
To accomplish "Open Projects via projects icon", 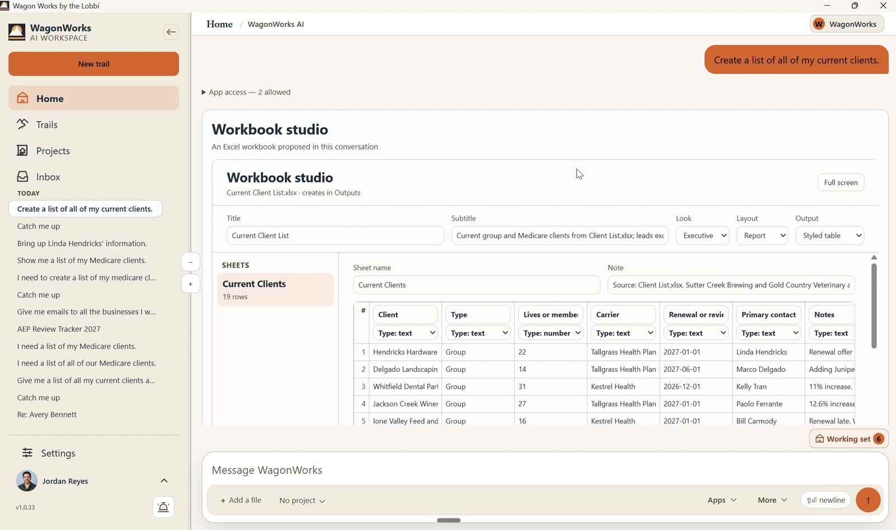I will tap(22, 150).
